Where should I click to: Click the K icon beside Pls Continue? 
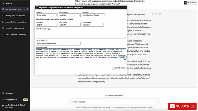[x=185, y=3]
